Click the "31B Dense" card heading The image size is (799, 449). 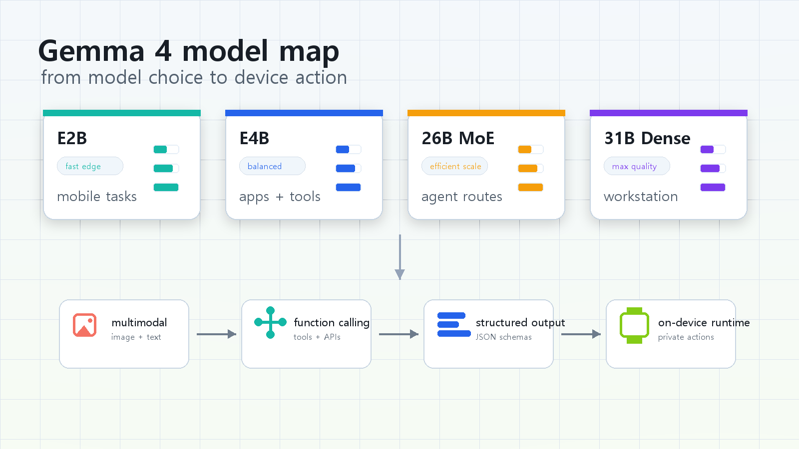(647, 138)
